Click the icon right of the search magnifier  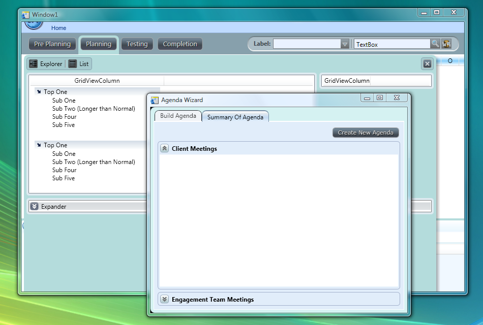pos(447,44)
